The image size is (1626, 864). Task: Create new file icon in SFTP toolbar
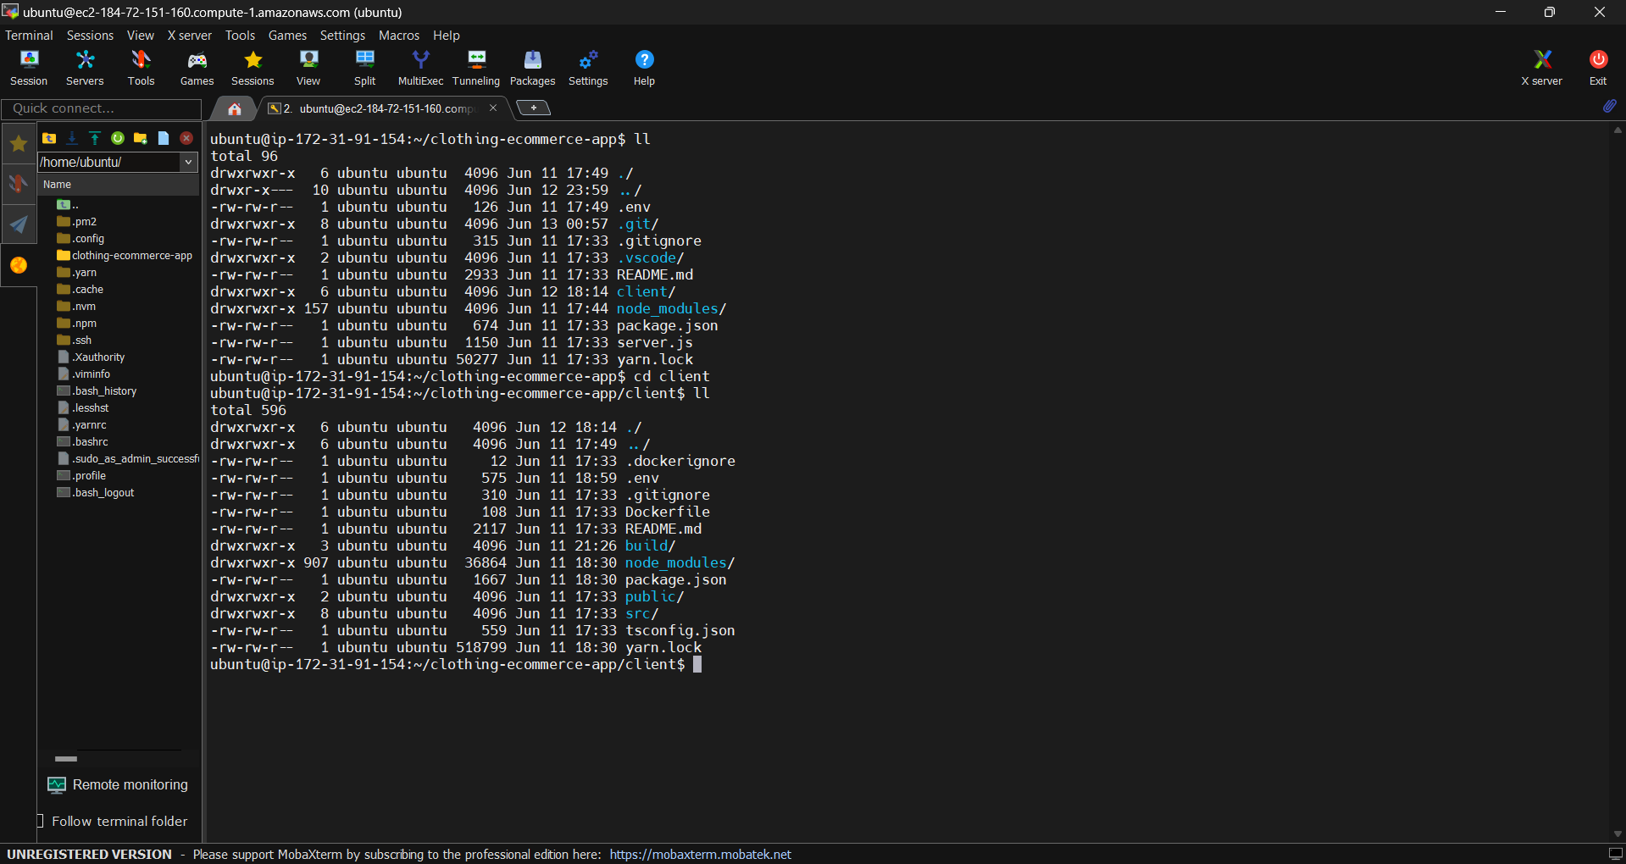pos(164,138)
